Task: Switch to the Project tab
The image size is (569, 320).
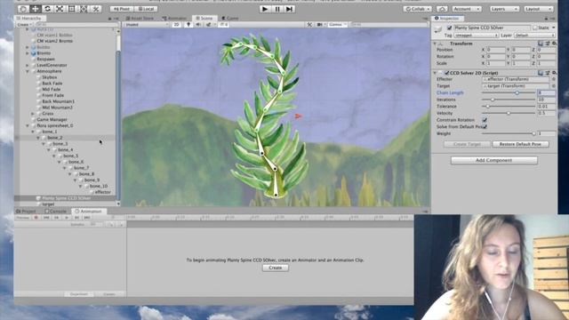Action: click(x=27, y=212)
